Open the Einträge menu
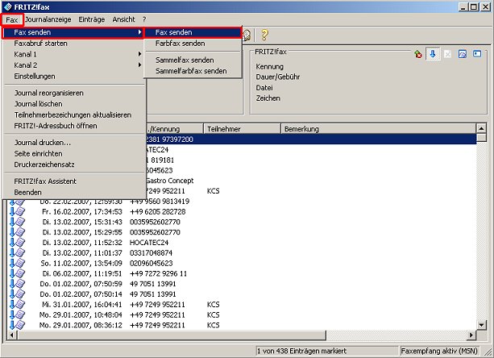The image size is (494, 358). coord(92,19)
